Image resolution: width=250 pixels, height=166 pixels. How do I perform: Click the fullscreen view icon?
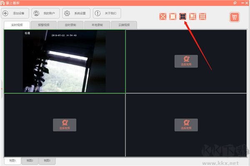pyautogui.click(x=163, y=16)
